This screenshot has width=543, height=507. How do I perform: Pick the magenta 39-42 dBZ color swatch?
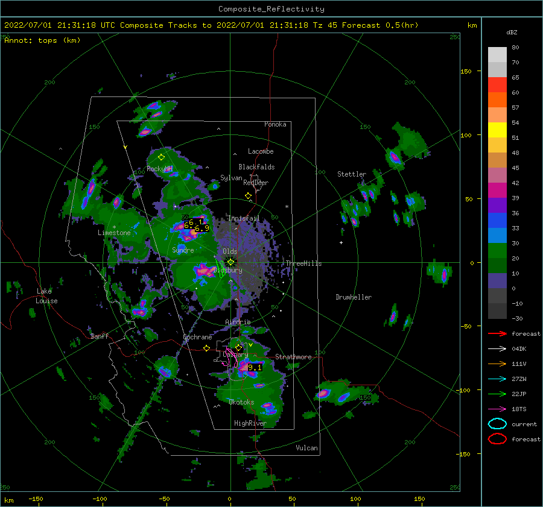(497, 191)
